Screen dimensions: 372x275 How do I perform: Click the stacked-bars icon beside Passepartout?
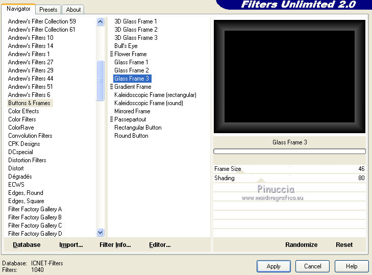pos(111,119)
